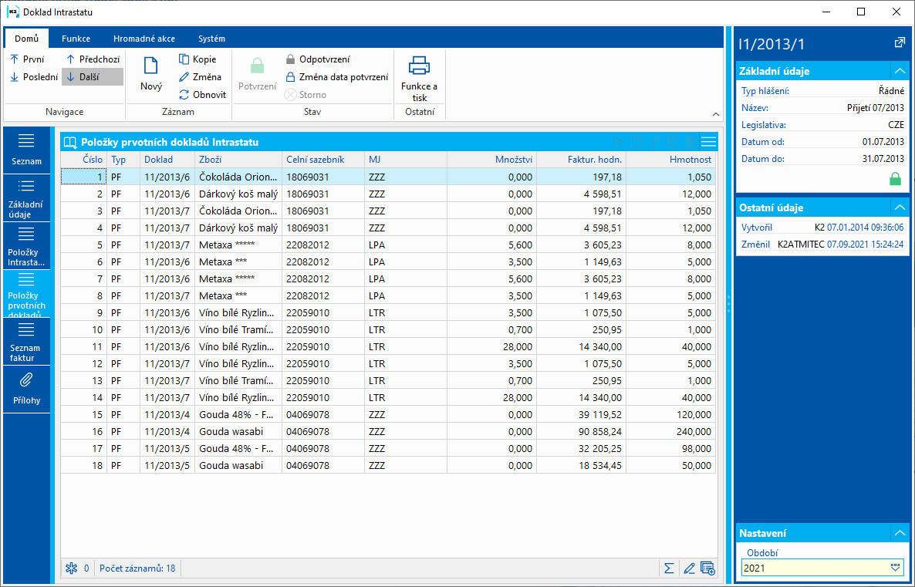Click the sum (Σ) icon in status bar
The image size is (915, 587).
pyautogui.click(x=669, y=568)
